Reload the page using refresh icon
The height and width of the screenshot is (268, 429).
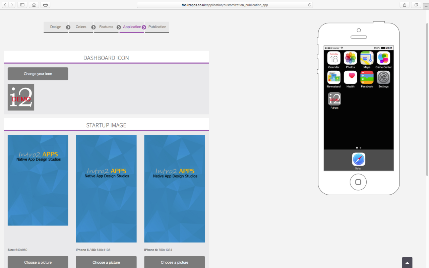pyautogui.click(x=309, y=5)
